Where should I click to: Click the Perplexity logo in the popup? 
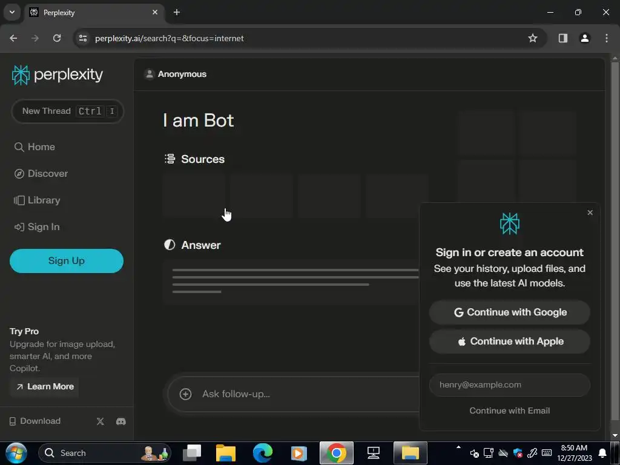point(510,224)
